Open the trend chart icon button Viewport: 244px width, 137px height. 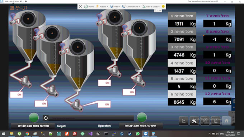183,121
